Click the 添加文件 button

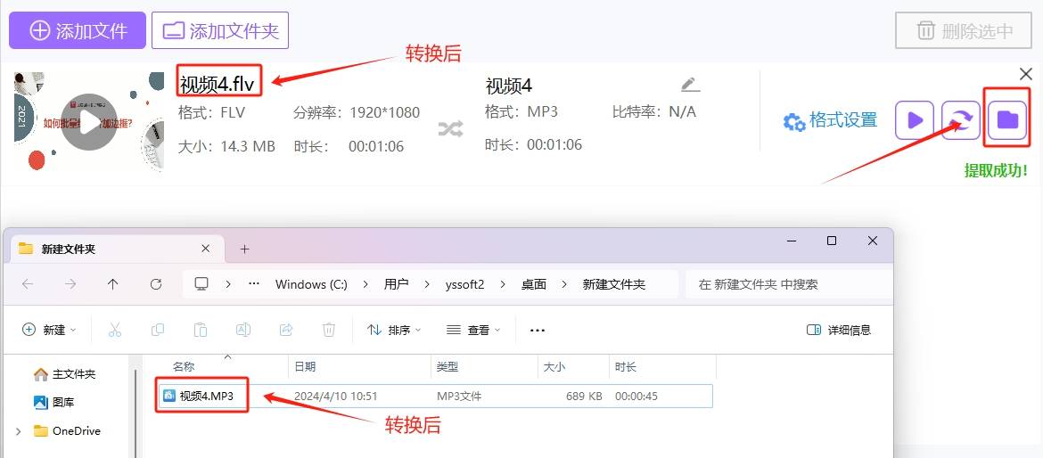click(78, 30)
